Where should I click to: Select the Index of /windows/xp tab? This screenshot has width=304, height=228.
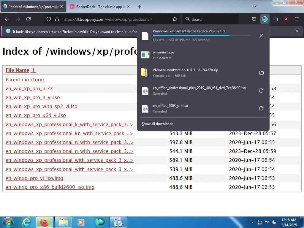point(33,7)
